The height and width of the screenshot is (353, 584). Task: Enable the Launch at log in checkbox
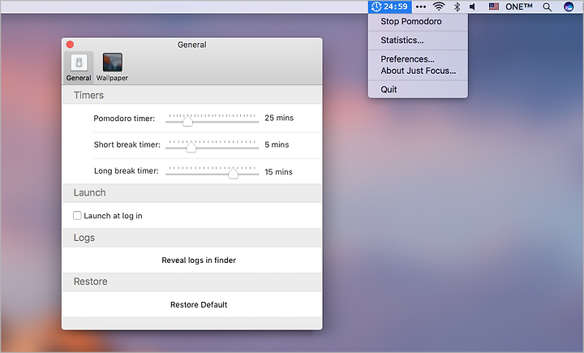pos(77,216)
